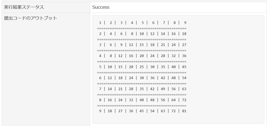
Task: Click the 45 ending the fifth output row
Action: coord(184,67)
